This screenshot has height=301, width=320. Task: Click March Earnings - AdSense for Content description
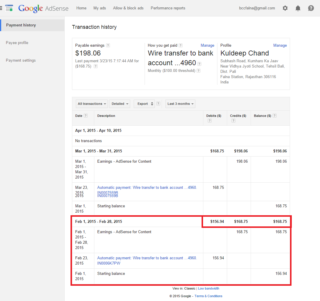point(124,162)
